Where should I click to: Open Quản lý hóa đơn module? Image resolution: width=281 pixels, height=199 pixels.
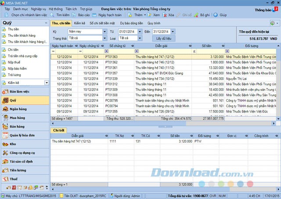click(x=22, y=135)
